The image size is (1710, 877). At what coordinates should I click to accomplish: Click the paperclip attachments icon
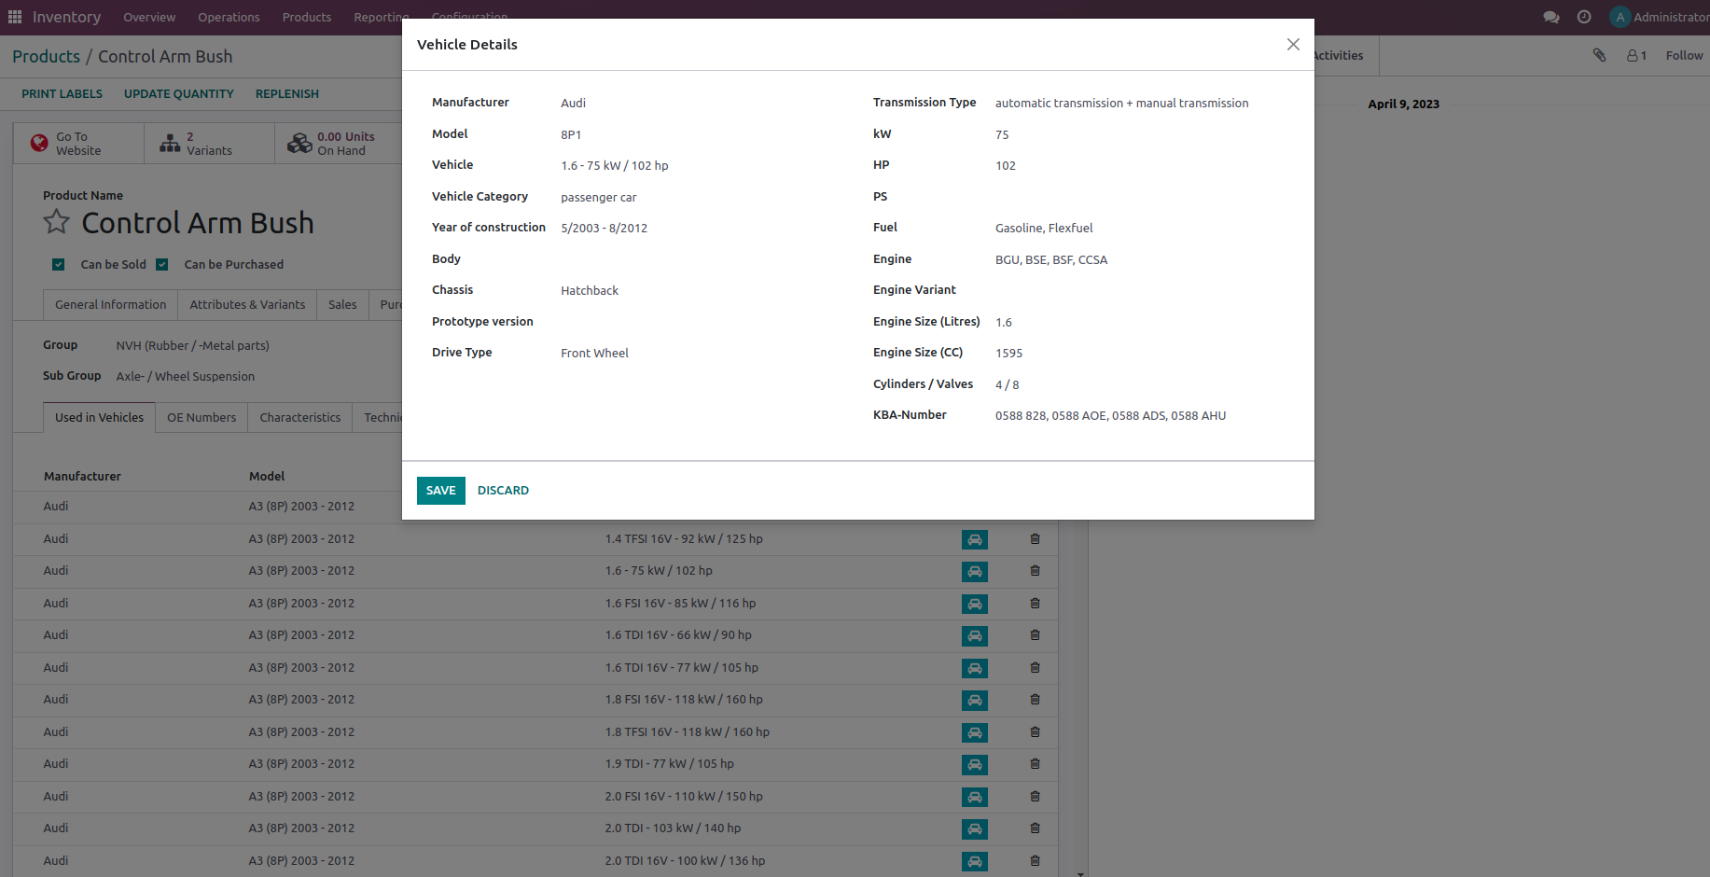pyautogui.click(x=1599, y=55)
